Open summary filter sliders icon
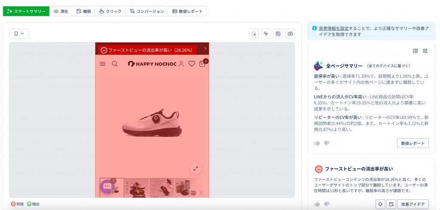This screenshot has width=440, height=210. point(425,51)
